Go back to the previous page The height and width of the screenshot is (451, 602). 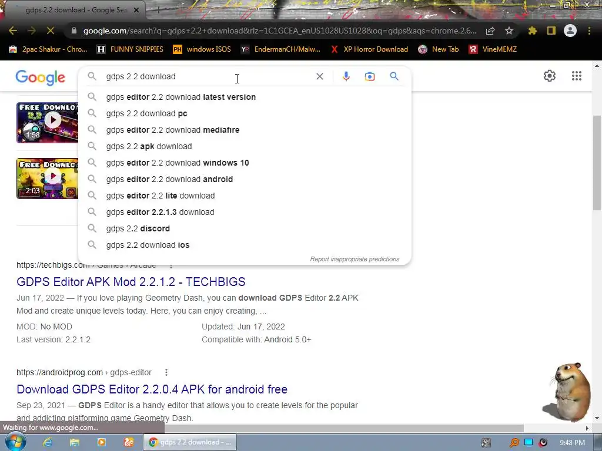coord(13,31)
